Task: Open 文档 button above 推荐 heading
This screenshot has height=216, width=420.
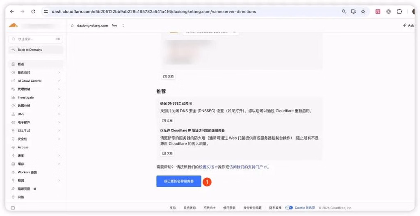Action: (x=168, y=76)
